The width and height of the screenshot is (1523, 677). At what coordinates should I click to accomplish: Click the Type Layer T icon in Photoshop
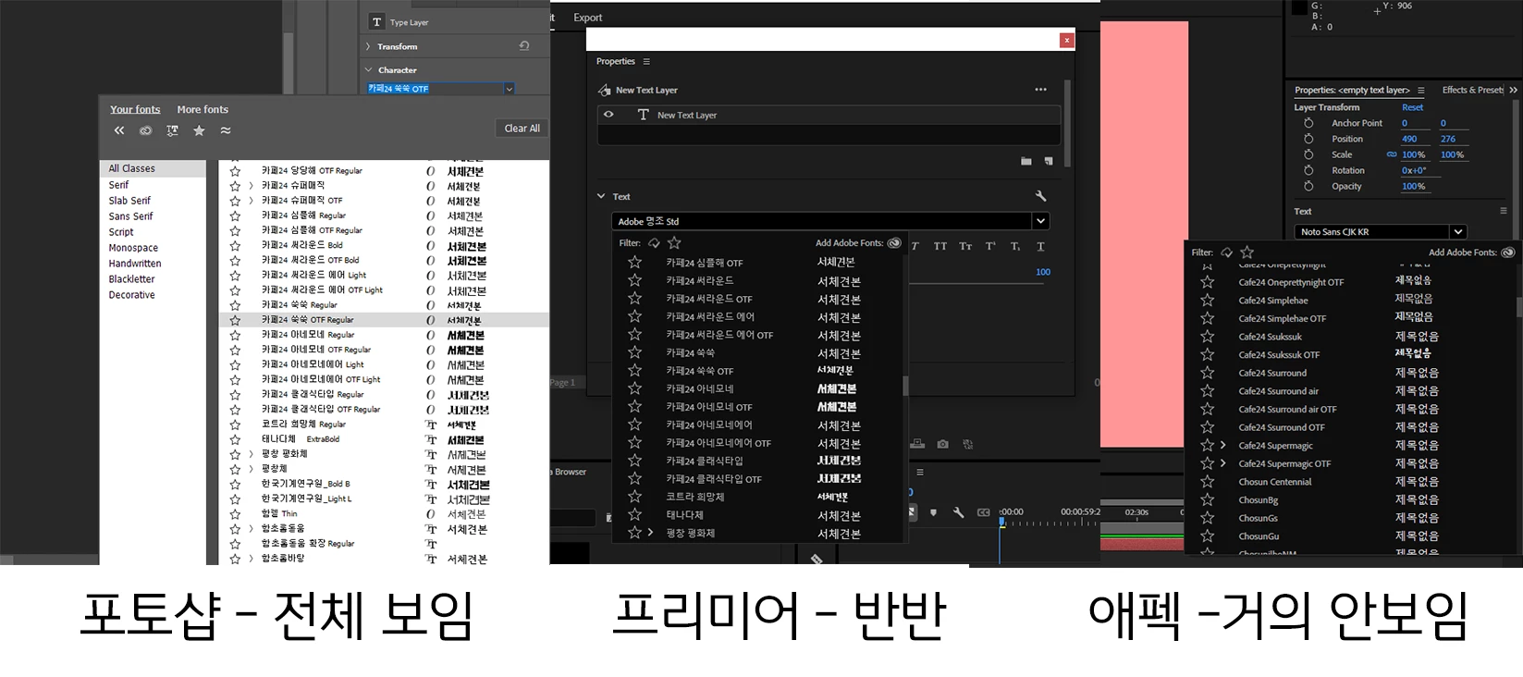point(376,22)
